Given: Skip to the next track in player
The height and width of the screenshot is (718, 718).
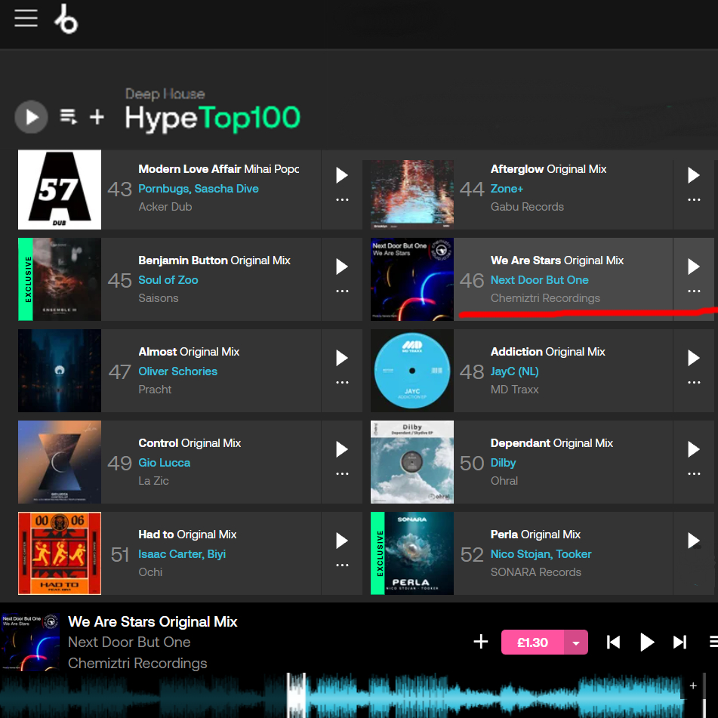Looking at the screenshot, I should point(680,642).
